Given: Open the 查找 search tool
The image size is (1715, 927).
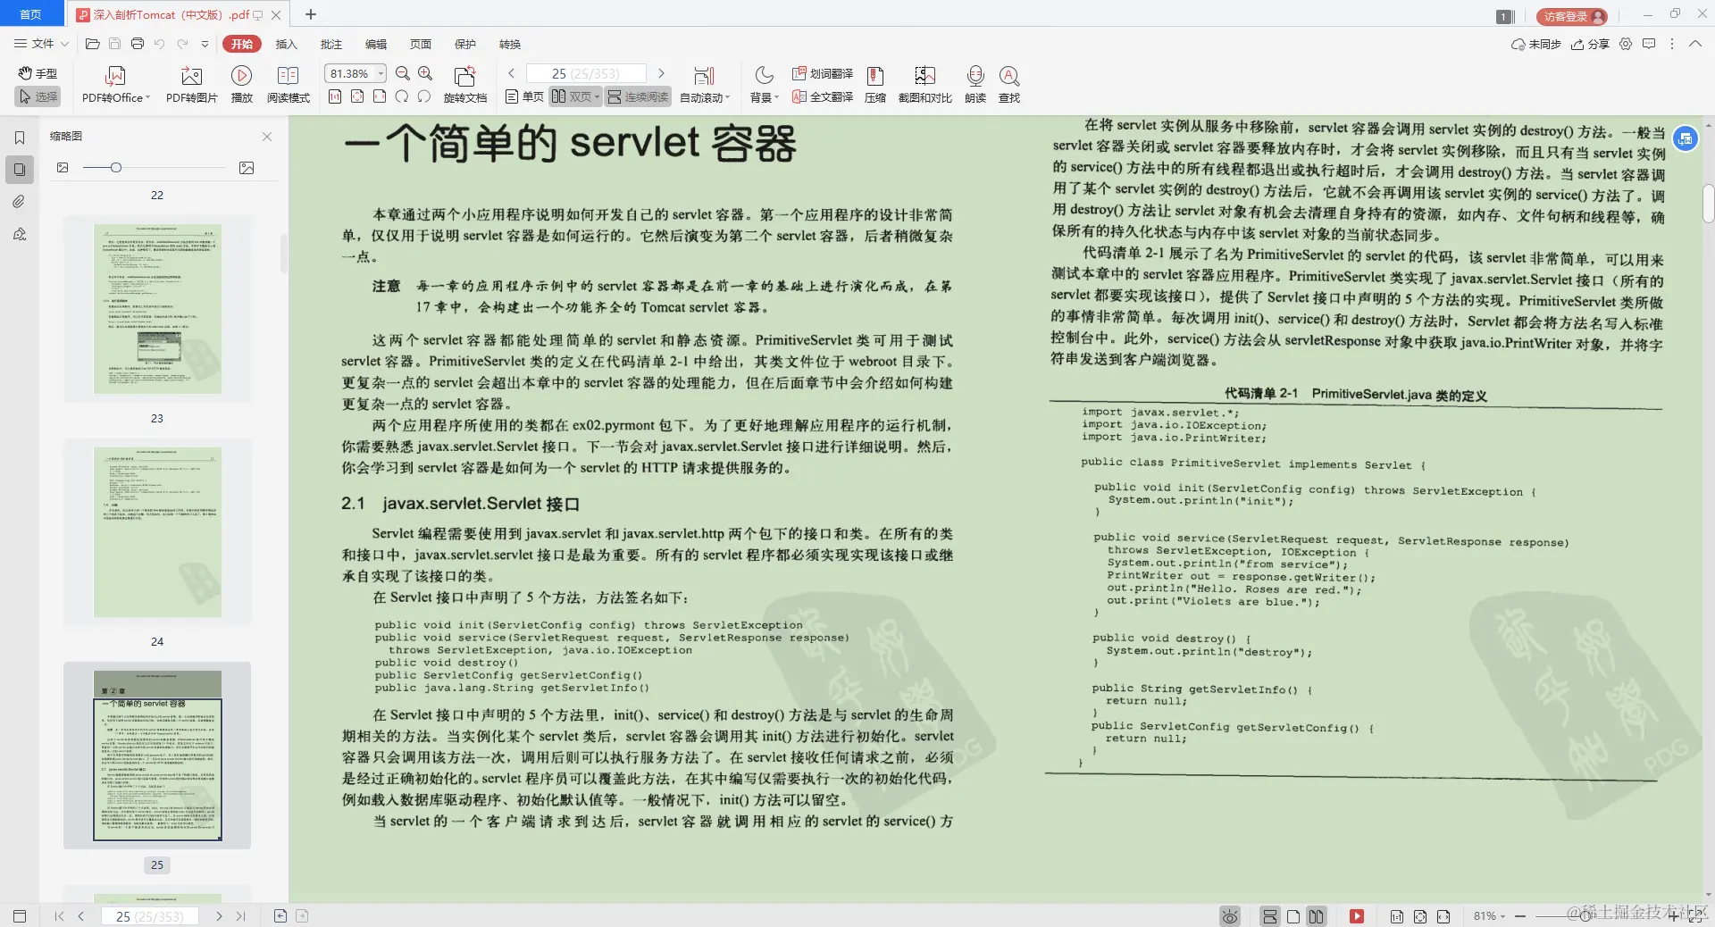Looking at the screenshot, I should click(1009, 84).
